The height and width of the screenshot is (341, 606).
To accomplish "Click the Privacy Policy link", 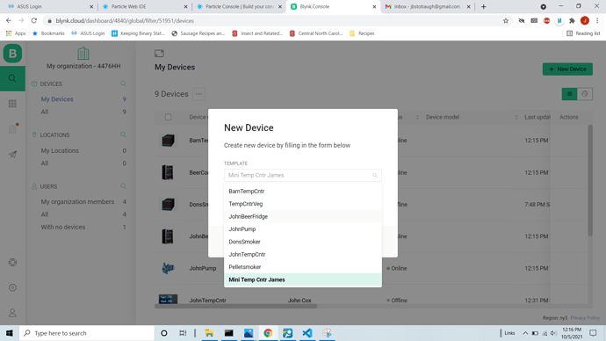I will click(585, 318).
